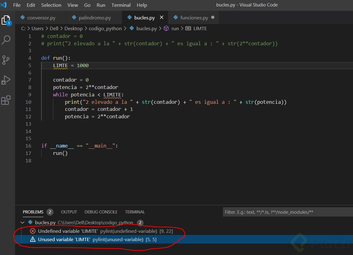Click 'def run():' on line 4
Viewport: 353px width, 255px height.
[56, 58]
